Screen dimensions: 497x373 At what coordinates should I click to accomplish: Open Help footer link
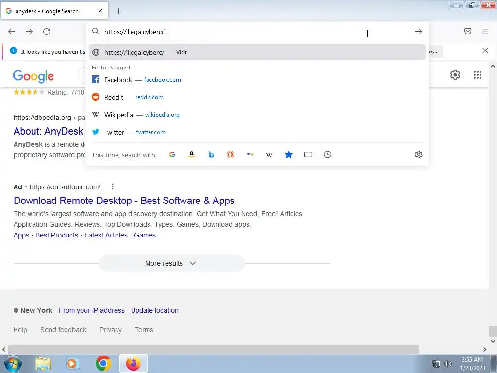20,330
